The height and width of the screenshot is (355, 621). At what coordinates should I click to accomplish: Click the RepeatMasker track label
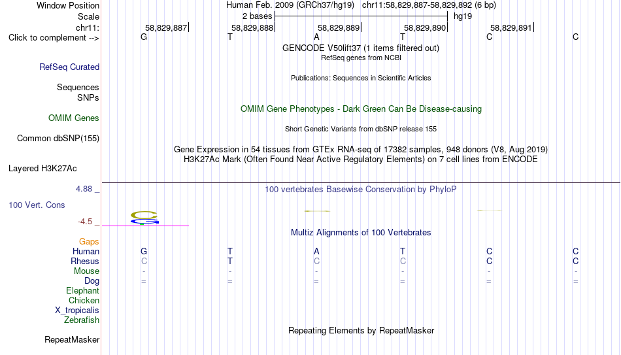[72, 339]
